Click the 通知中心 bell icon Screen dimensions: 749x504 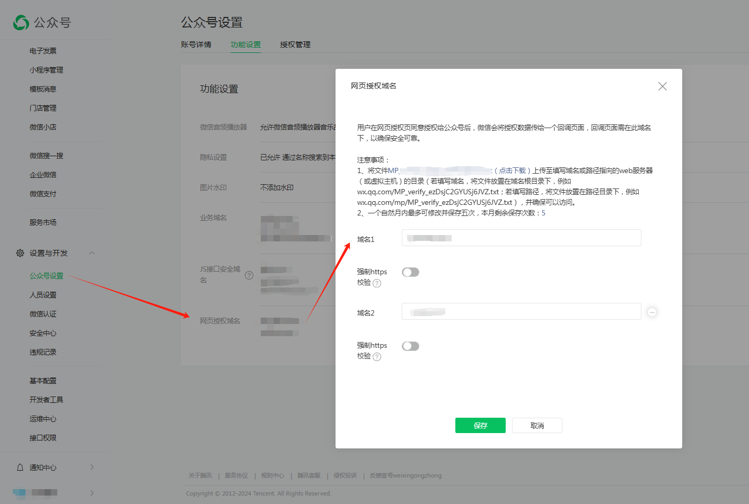click(20, 467)
